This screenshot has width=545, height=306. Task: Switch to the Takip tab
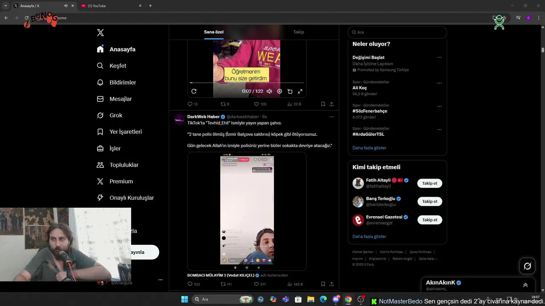[x=298, y=32]
